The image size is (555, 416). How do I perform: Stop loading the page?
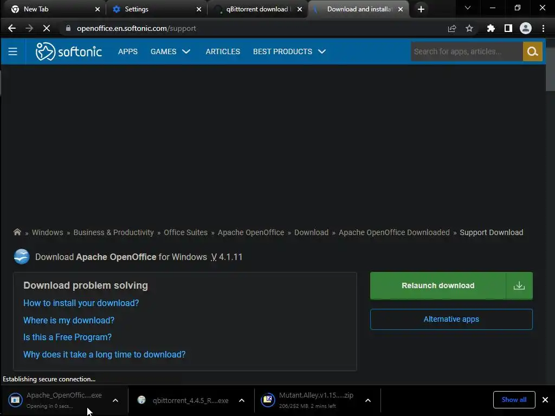(x=47, y=28)
